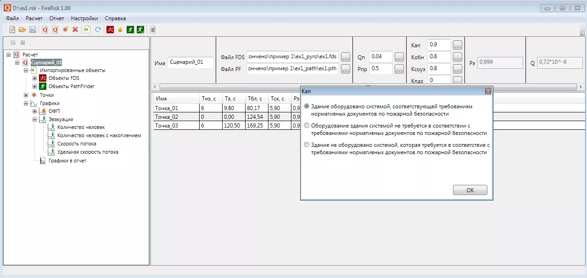Click the import green arrow toolbar icon

pos(87,30)
